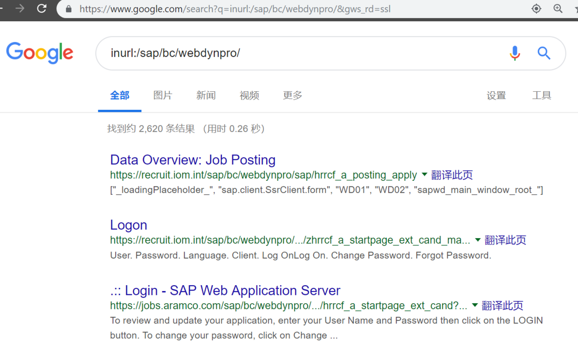Click the recruit.iom.int hrrcf_a_posting_apply URL text
This screenshot has width=578, height=348.
tap(263, 175)
